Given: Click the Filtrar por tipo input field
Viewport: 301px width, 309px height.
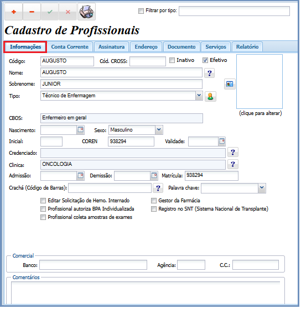Looking at the screenshot, I should [x=235, y=11].
